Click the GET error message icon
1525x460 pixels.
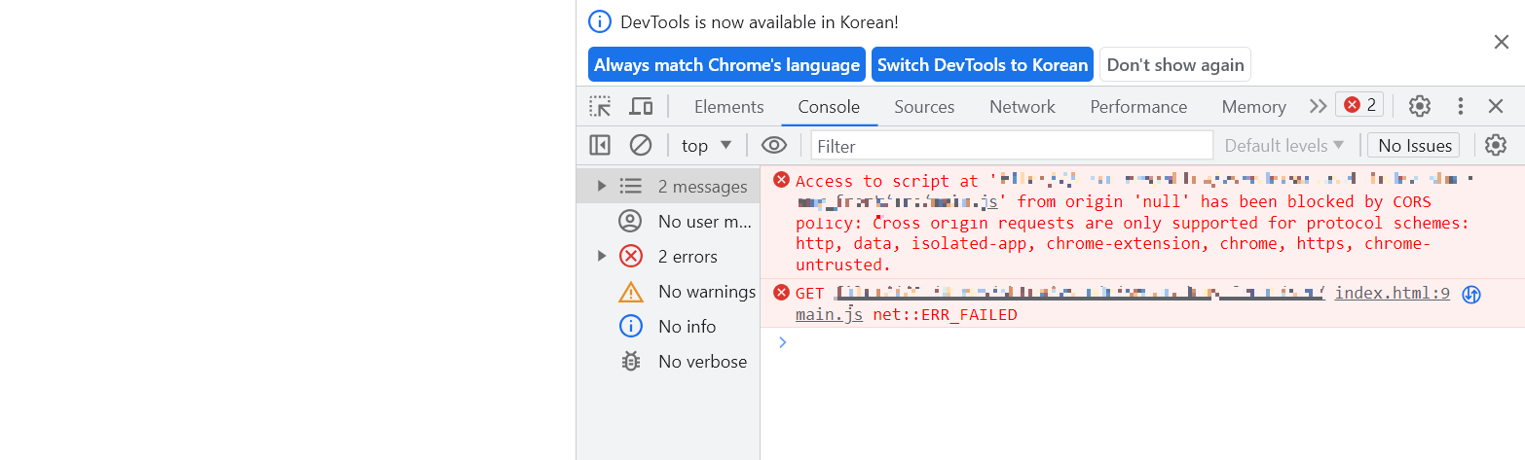coord(781,293)
